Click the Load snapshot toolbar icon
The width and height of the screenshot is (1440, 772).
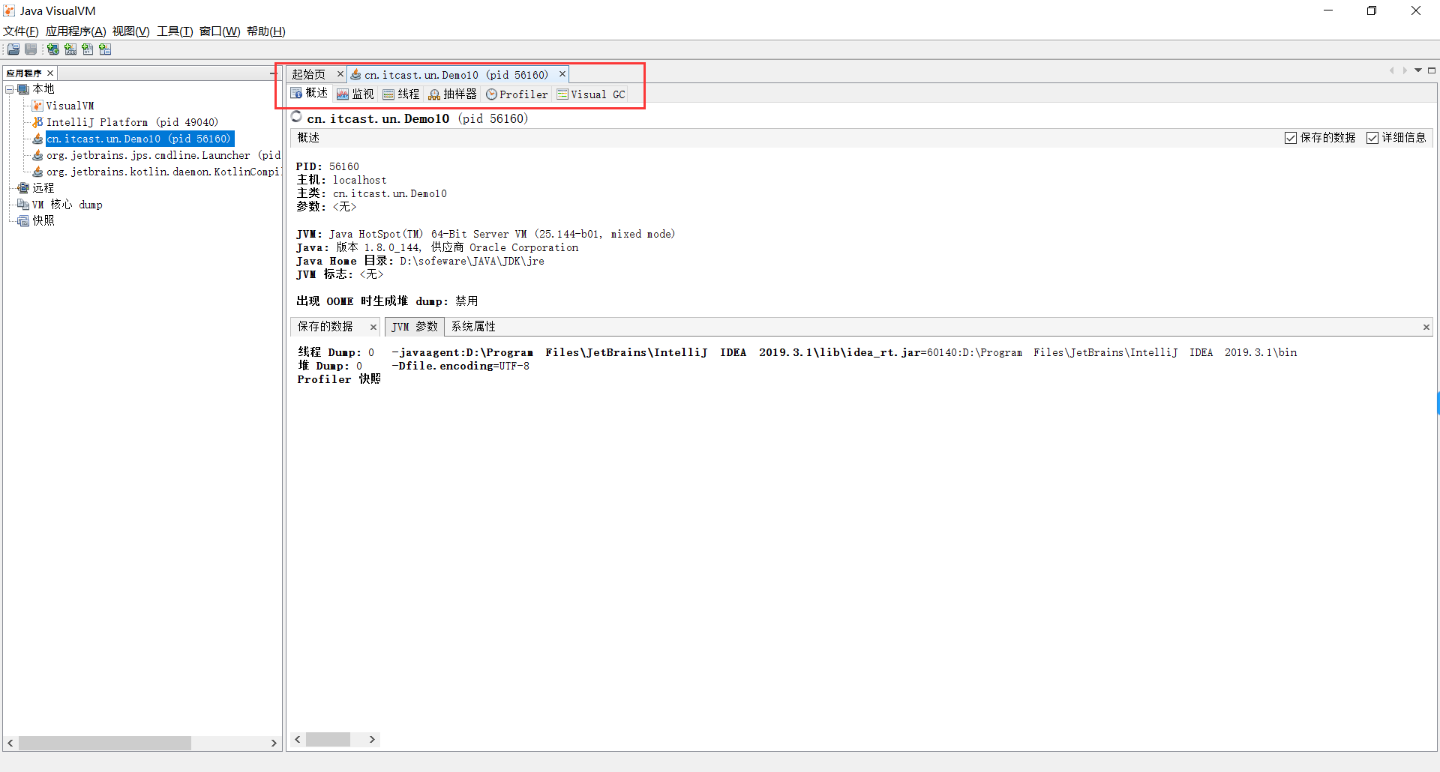[13, 49]
